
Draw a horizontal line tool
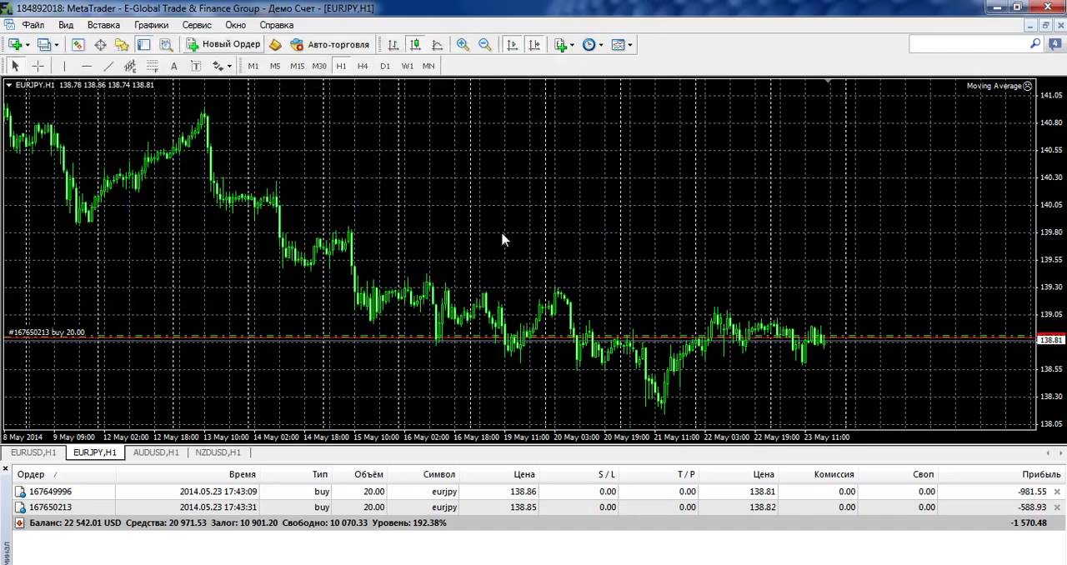tap(86, 66)
